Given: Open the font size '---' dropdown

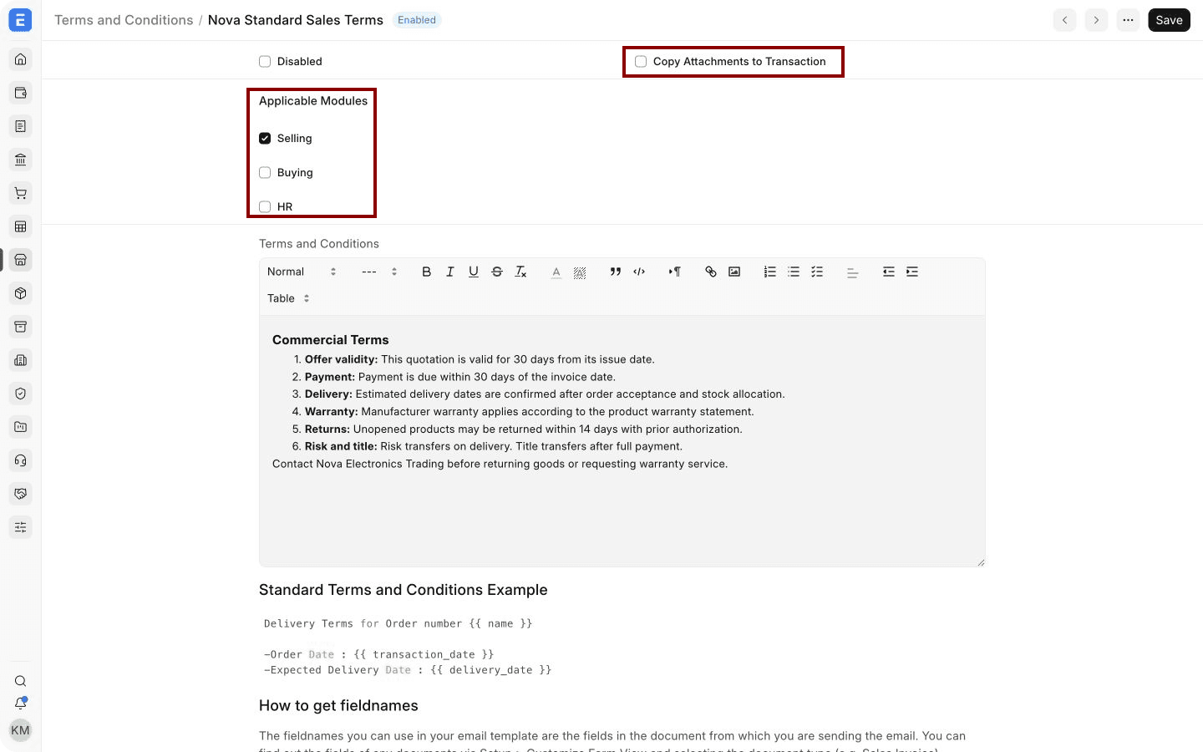Looking at the screenshot, I should tap(379, 272).
